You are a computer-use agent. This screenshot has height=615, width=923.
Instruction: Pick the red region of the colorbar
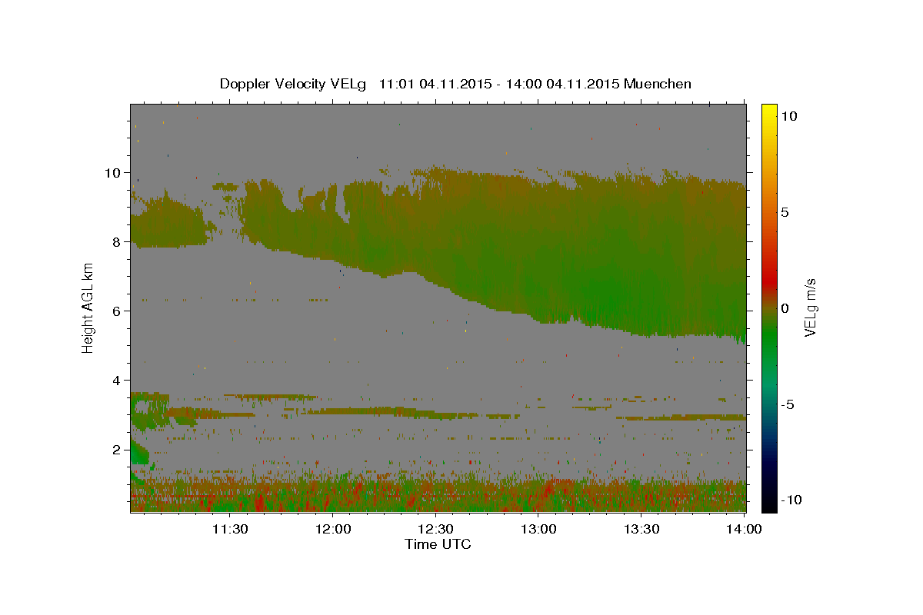[x=768, y=281]
